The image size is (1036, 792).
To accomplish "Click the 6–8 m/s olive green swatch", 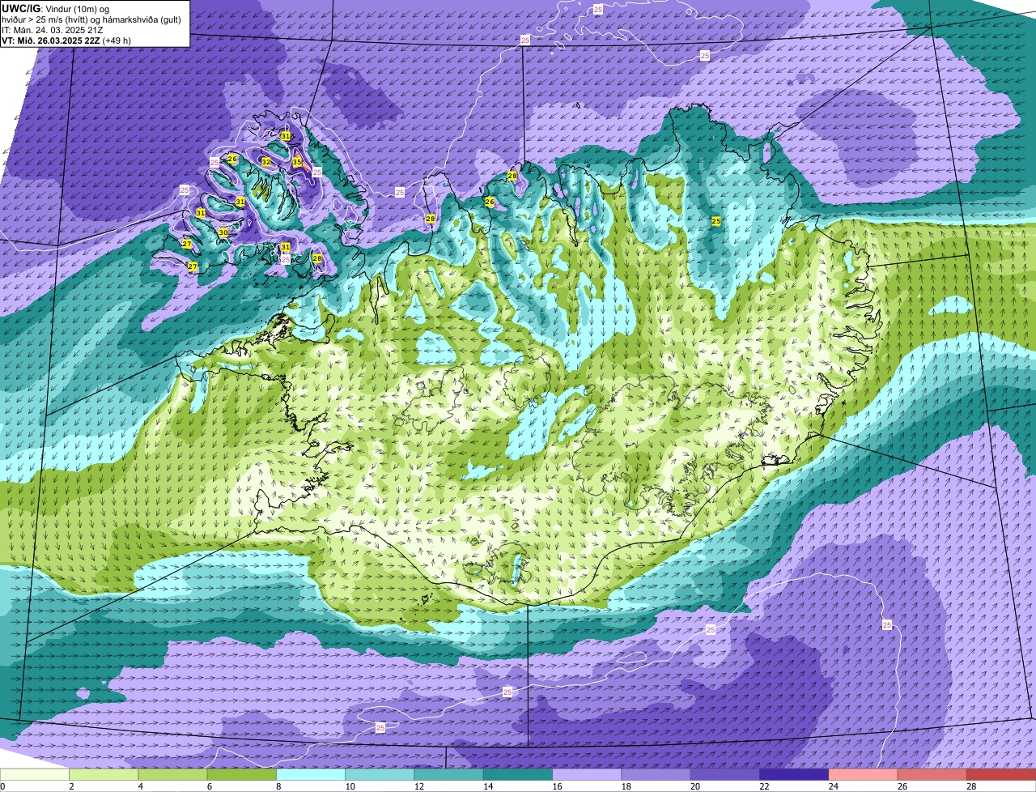I will coord(241,775).
